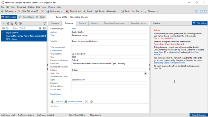Change reference type via Book link
208x117 pixels.
[74, 28]
